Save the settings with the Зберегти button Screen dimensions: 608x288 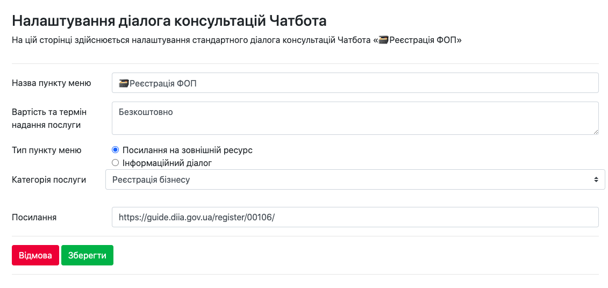pos(87,256)
